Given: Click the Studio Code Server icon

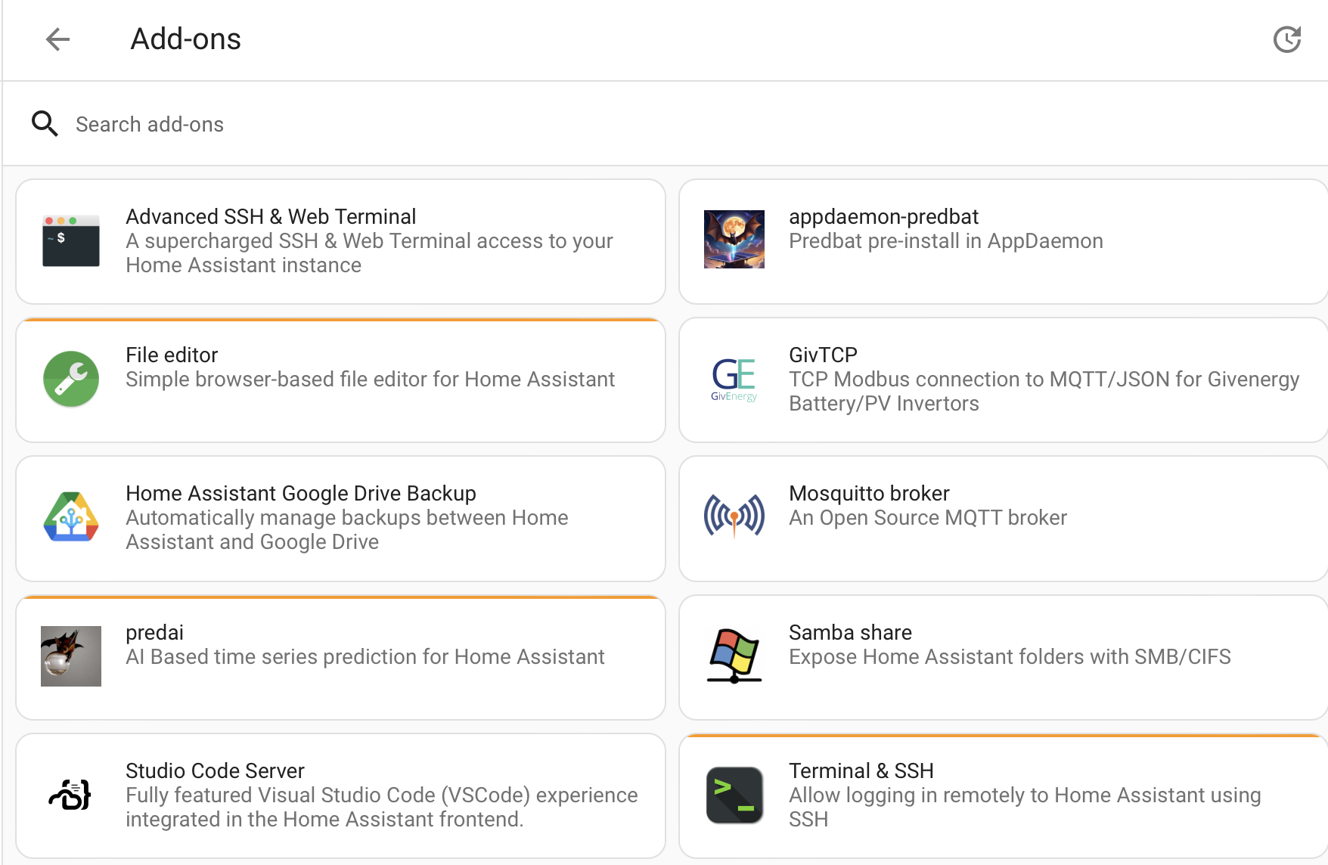Looking at the screenshot, I should point(70,795).
